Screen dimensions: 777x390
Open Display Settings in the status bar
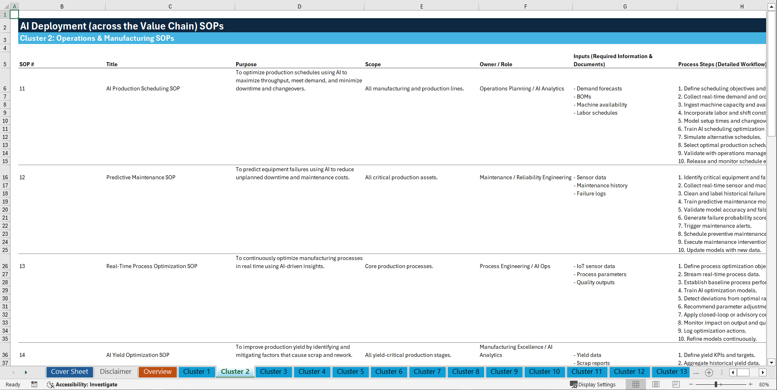click(x=593, y=384)
